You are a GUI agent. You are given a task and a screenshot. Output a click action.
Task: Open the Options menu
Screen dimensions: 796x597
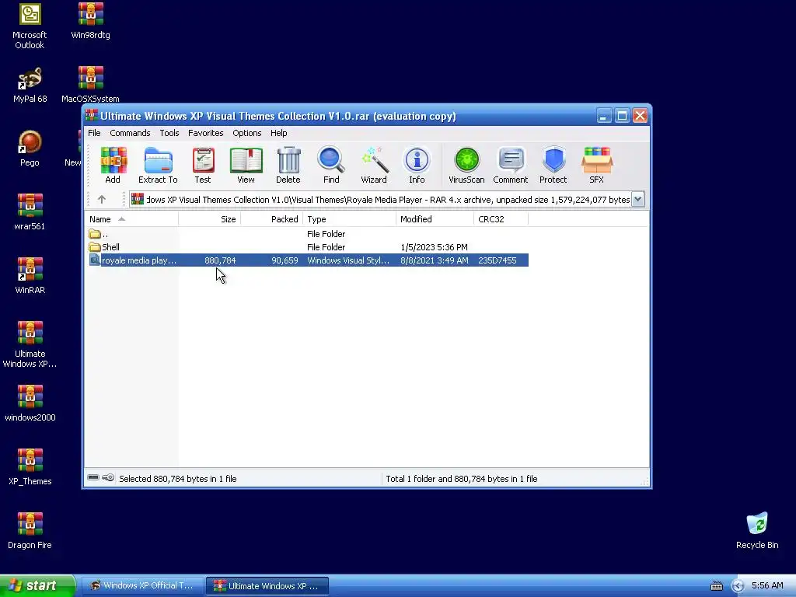(x=246, y=133)
